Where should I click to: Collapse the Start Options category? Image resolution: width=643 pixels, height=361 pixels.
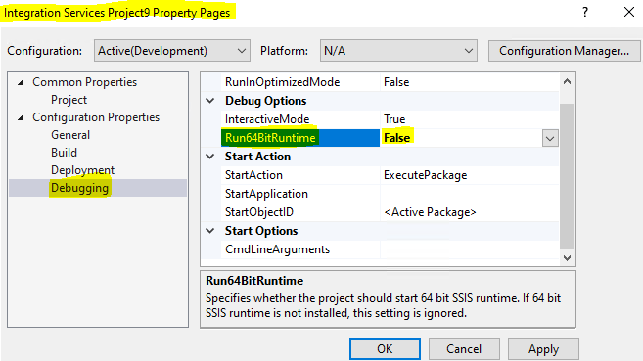click(210, 231)
